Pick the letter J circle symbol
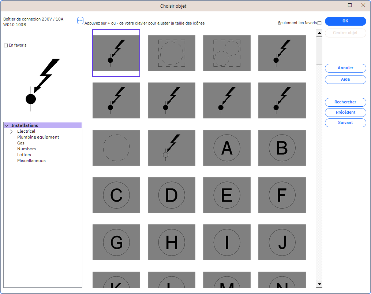This screenshot has height=294, width=371. (x=282, y=242)
